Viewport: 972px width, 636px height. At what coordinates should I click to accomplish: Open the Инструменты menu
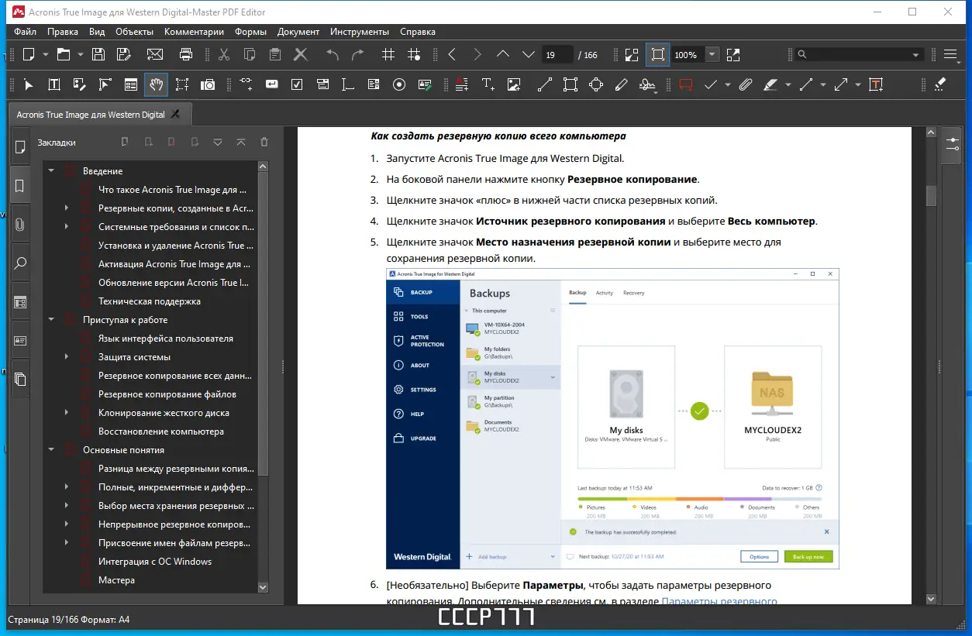[x=359, y=32]
